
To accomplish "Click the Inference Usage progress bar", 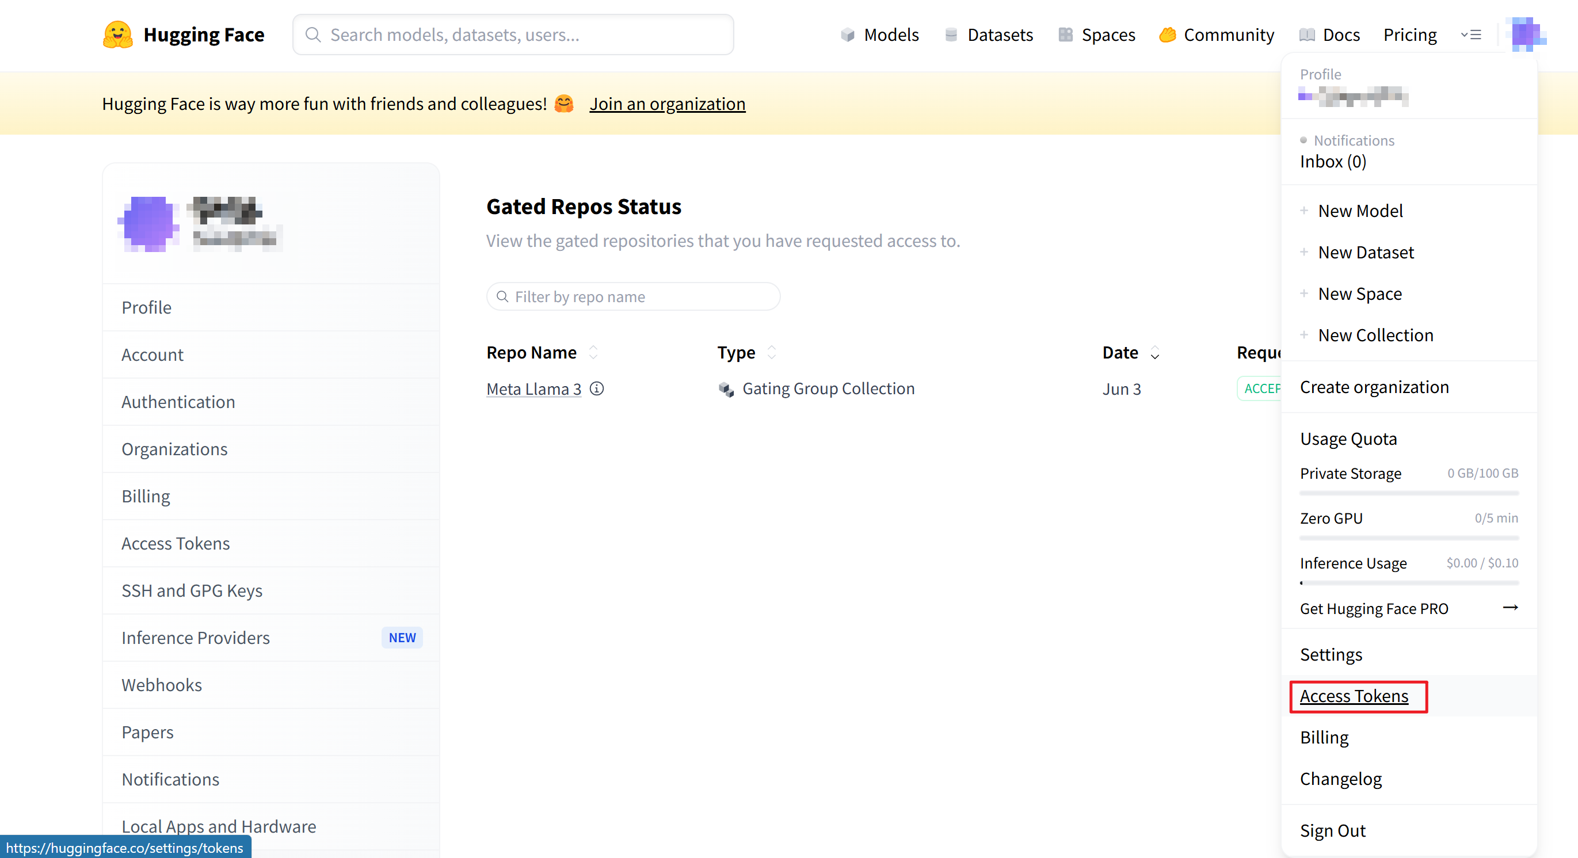I will tap(1408, 583).
